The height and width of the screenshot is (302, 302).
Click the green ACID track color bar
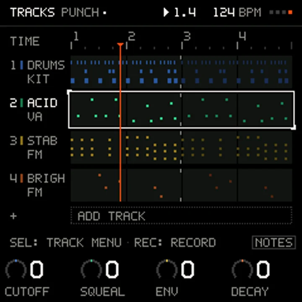(x=22, y=103)
